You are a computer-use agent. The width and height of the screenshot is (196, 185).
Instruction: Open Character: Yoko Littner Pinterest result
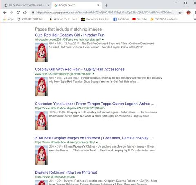pyautogui.click(x=94, y=104)
